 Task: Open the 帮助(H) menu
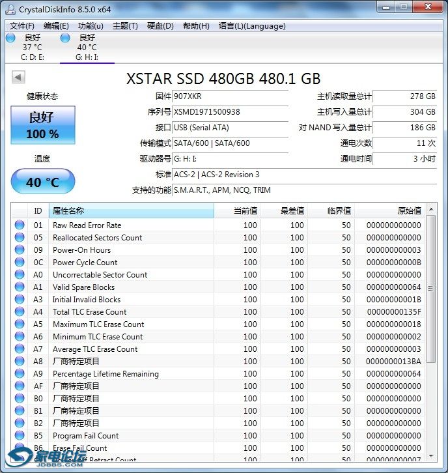(x=196, y=26)
